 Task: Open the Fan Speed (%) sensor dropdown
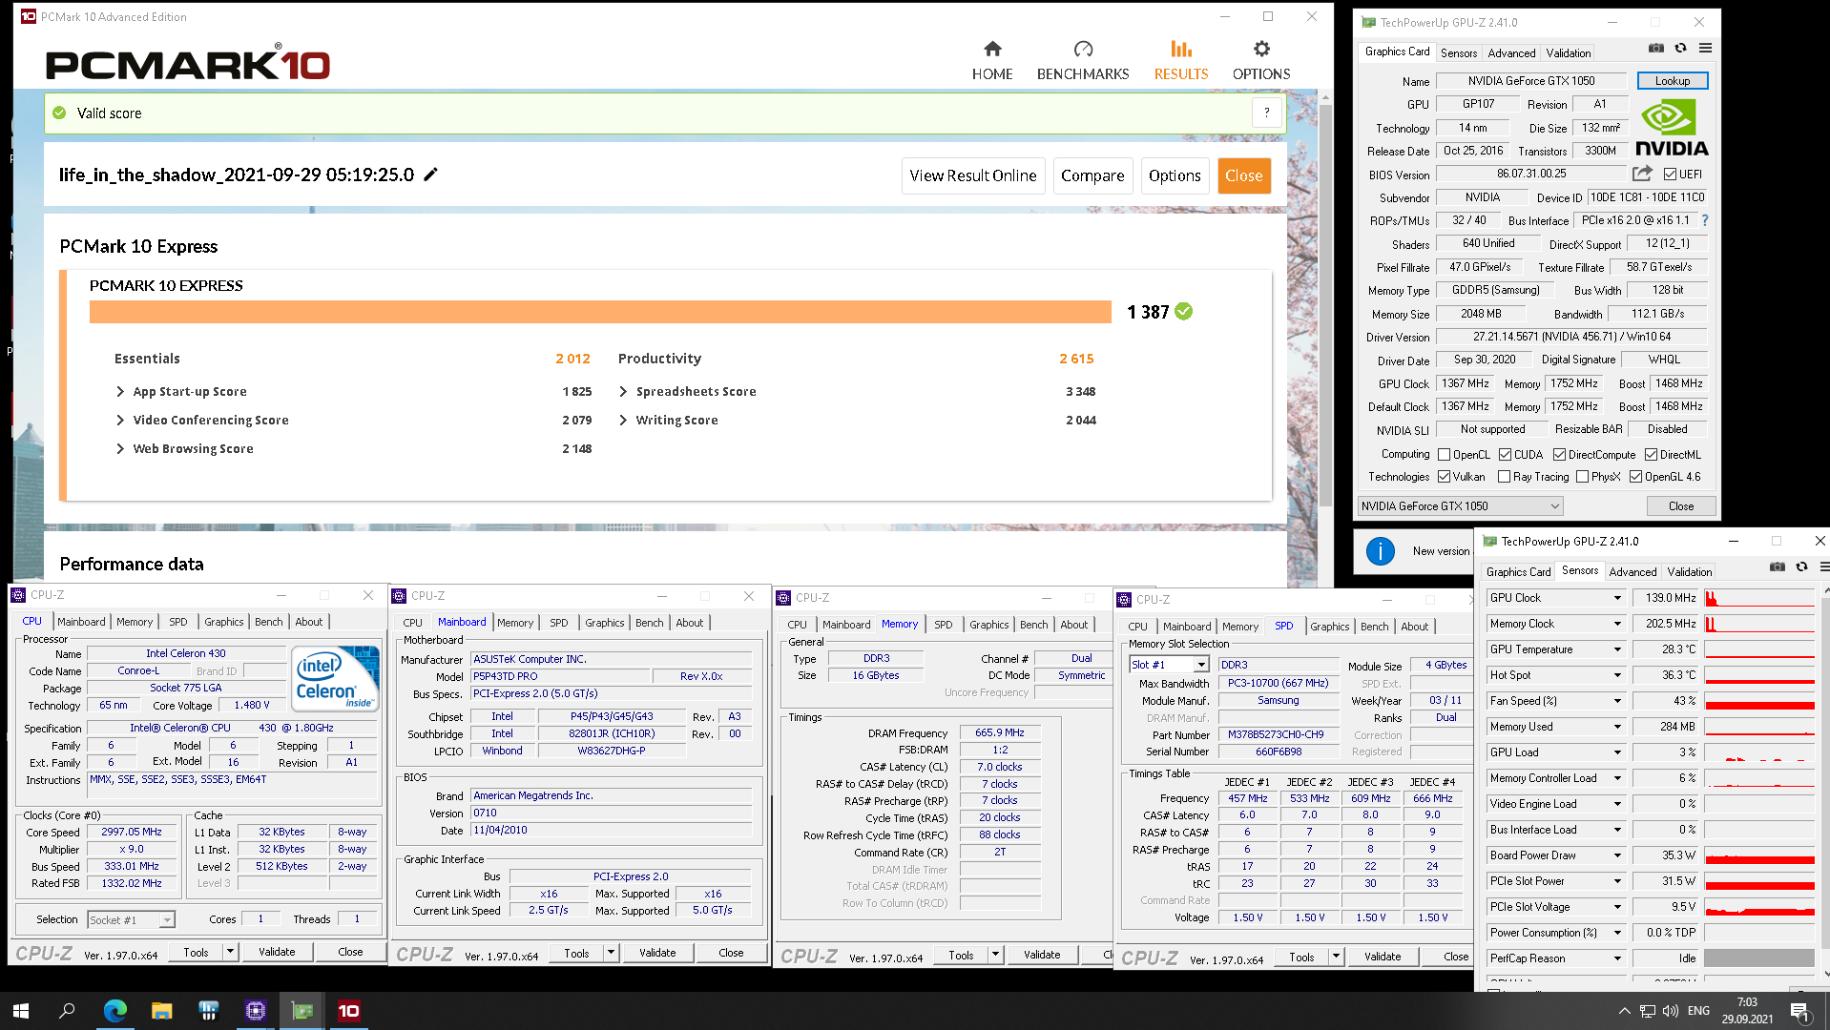1617,701
